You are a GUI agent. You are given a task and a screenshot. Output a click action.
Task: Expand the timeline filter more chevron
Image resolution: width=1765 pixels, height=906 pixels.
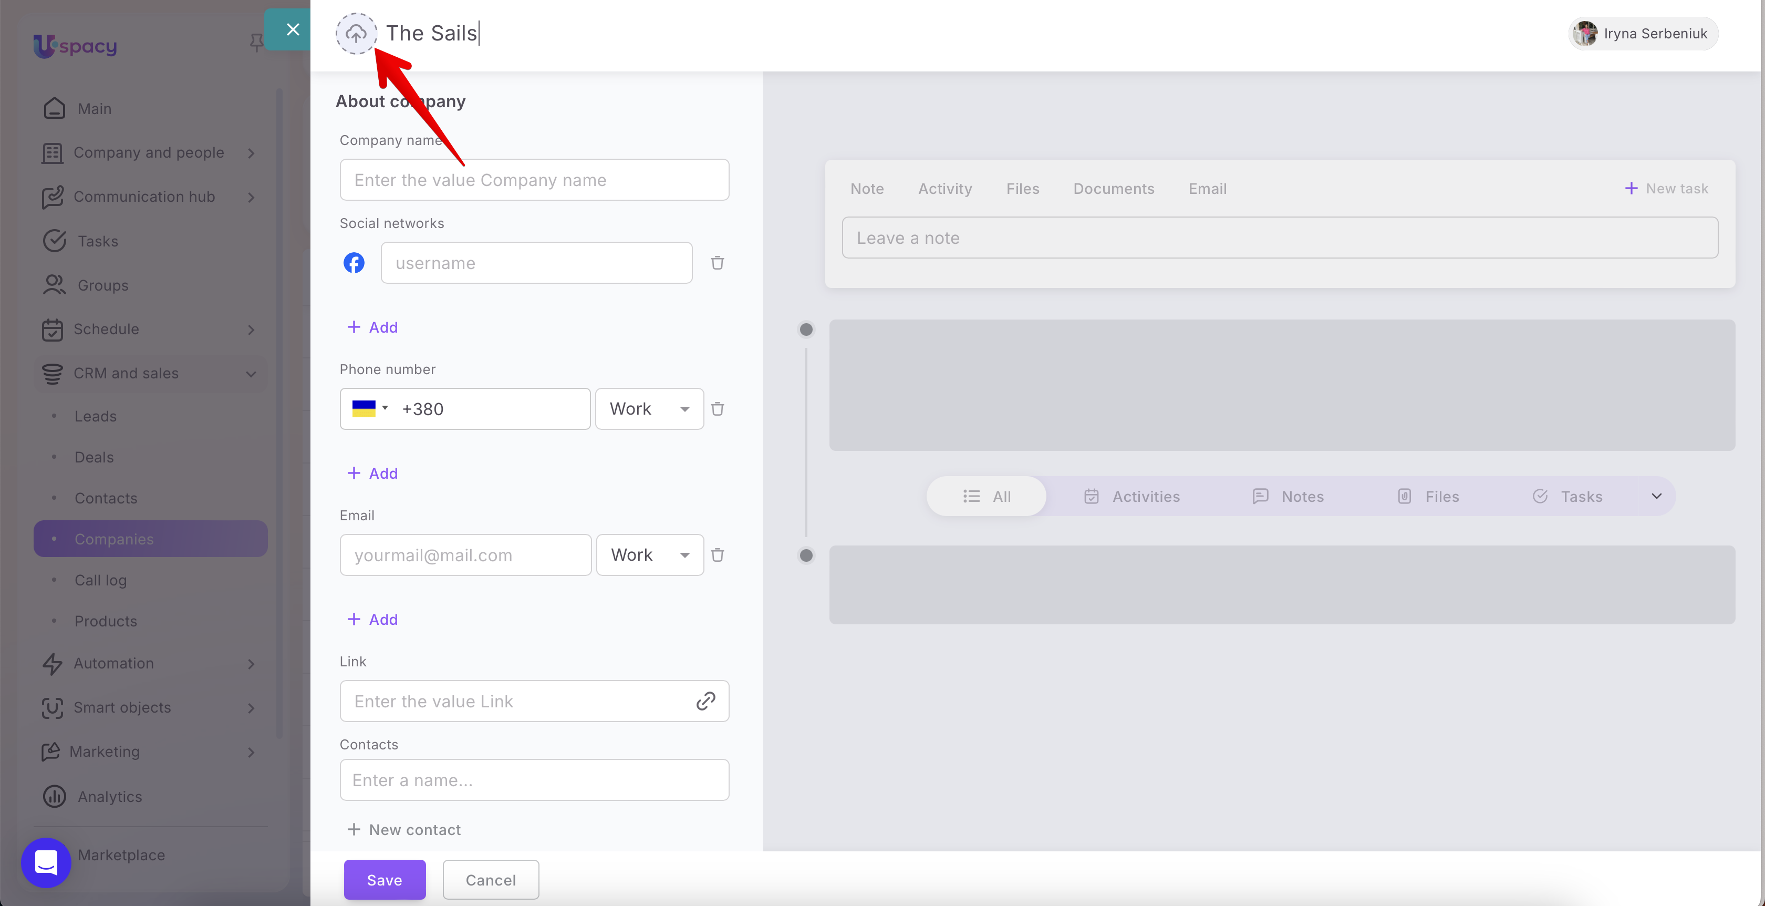point(1656,496)
